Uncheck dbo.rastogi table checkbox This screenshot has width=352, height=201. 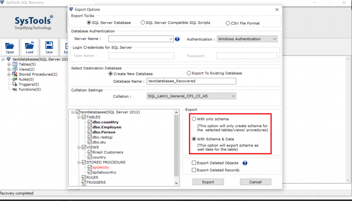point(90,137)
